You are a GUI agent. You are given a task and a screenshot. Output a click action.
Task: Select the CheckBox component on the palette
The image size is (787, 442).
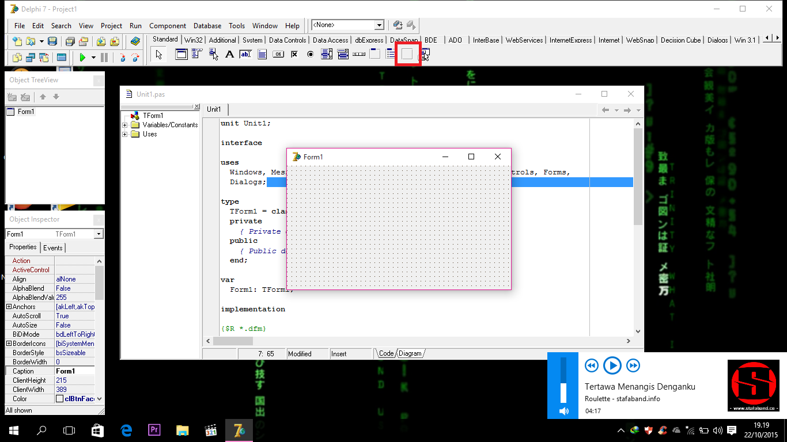[294, 54]
